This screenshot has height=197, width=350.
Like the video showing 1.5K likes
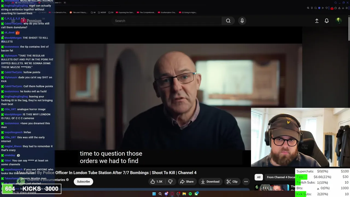click(x=156, y=182)
